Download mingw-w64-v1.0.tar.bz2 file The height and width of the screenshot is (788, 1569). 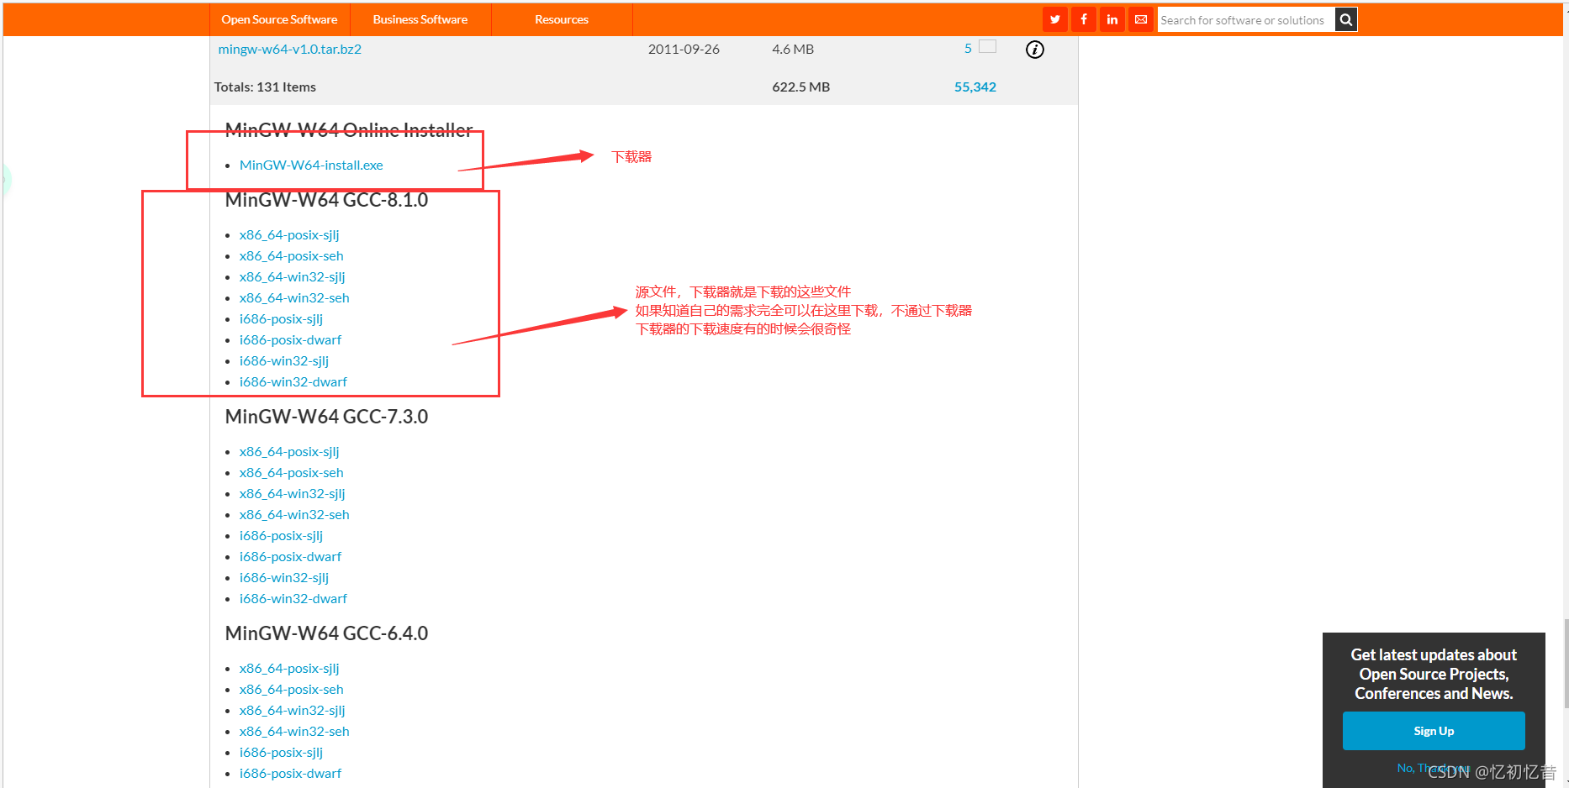(290, 49)
